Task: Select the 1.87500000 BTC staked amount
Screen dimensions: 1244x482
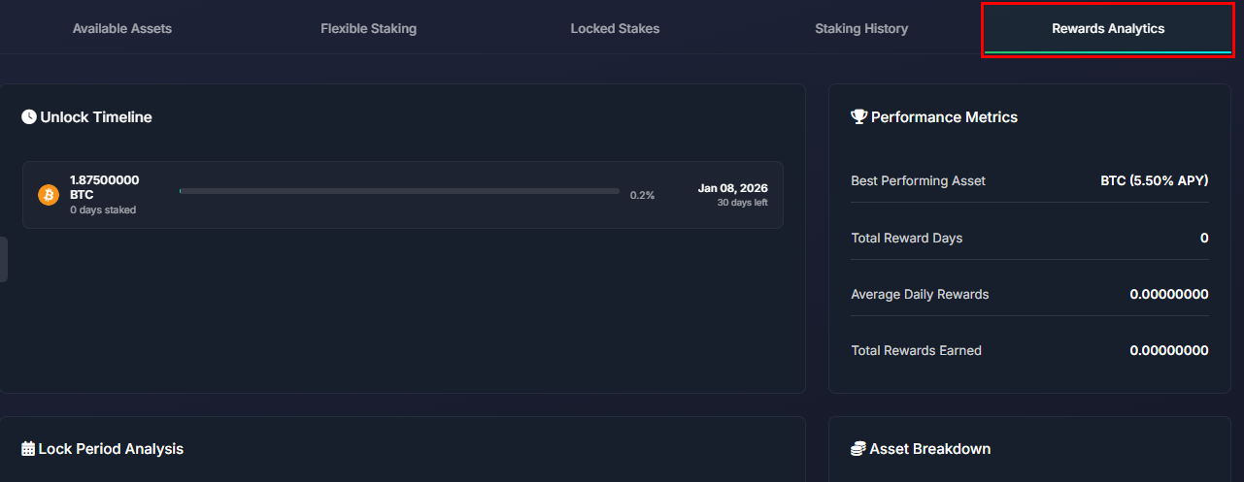Action: point(104,187)
